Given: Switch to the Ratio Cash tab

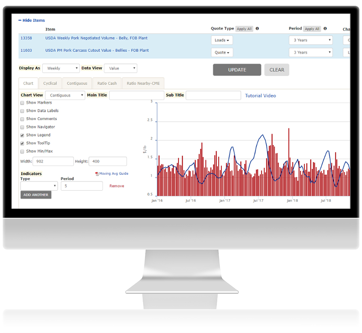Looking at the screenshot, I should 107,83.
